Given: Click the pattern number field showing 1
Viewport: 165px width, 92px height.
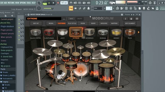Looking at the screenshot, I should [109, 8].
